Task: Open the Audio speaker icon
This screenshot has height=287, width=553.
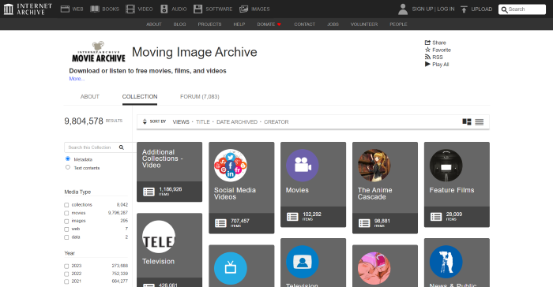Action: (x=164, y=9)
